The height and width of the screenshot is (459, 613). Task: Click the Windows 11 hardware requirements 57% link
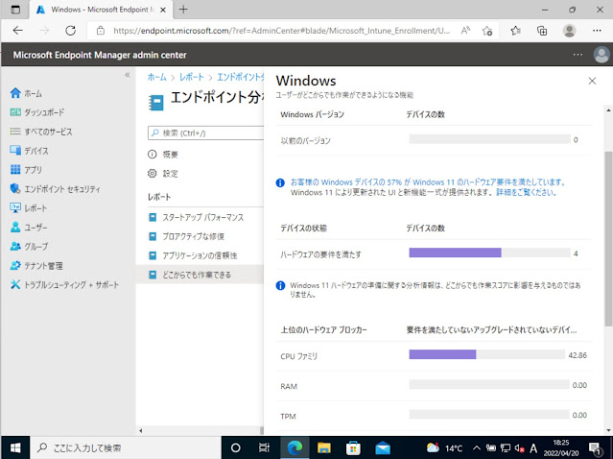click(x=428, y=182)
